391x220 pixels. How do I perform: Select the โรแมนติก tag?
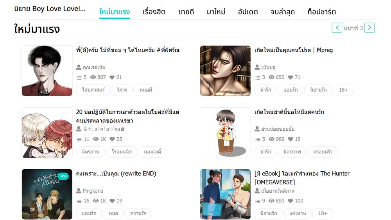tap(122, 152)
